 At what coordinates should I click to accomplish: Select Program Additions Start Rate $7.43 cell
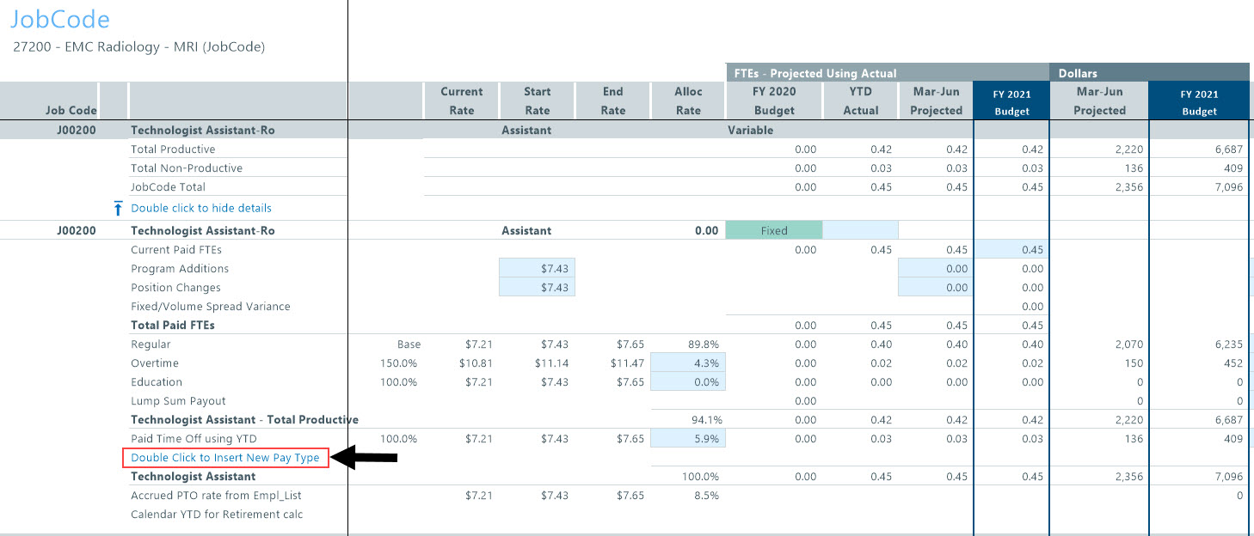point(537,269)
